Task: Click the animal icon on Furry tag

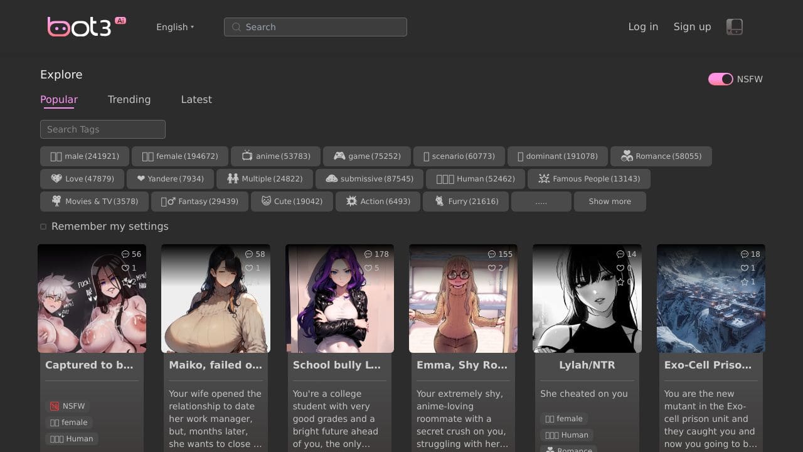Action: [439, 201]
